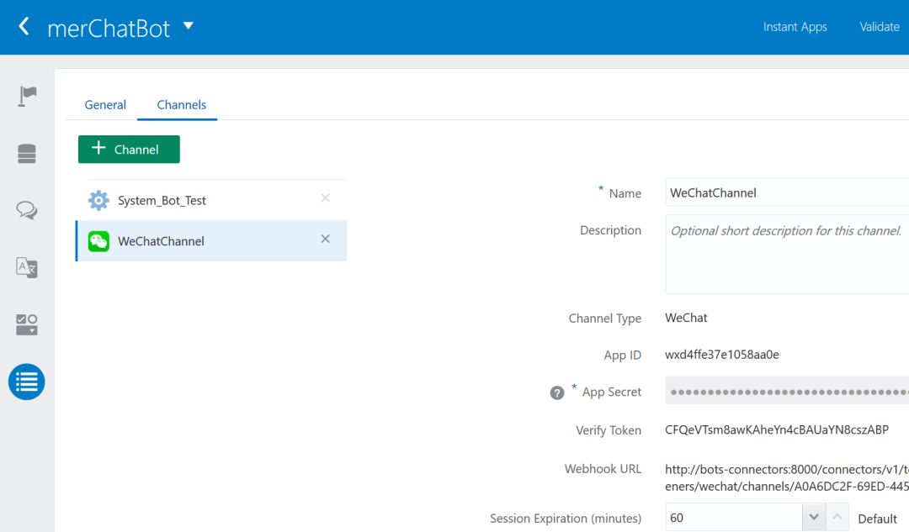This screenshot has width=909, height=532.
Task: Click the back arrow beside merChatBot
Action: pos(24,27)
